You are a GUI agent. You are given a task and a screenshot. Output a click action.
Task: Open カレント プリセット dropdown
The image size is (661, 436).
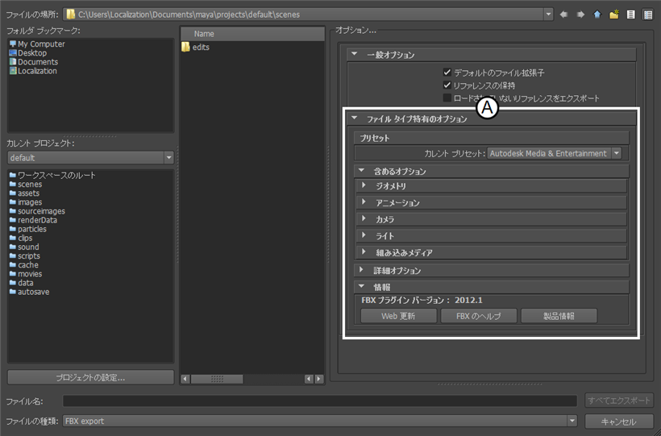tap(617, 153)
